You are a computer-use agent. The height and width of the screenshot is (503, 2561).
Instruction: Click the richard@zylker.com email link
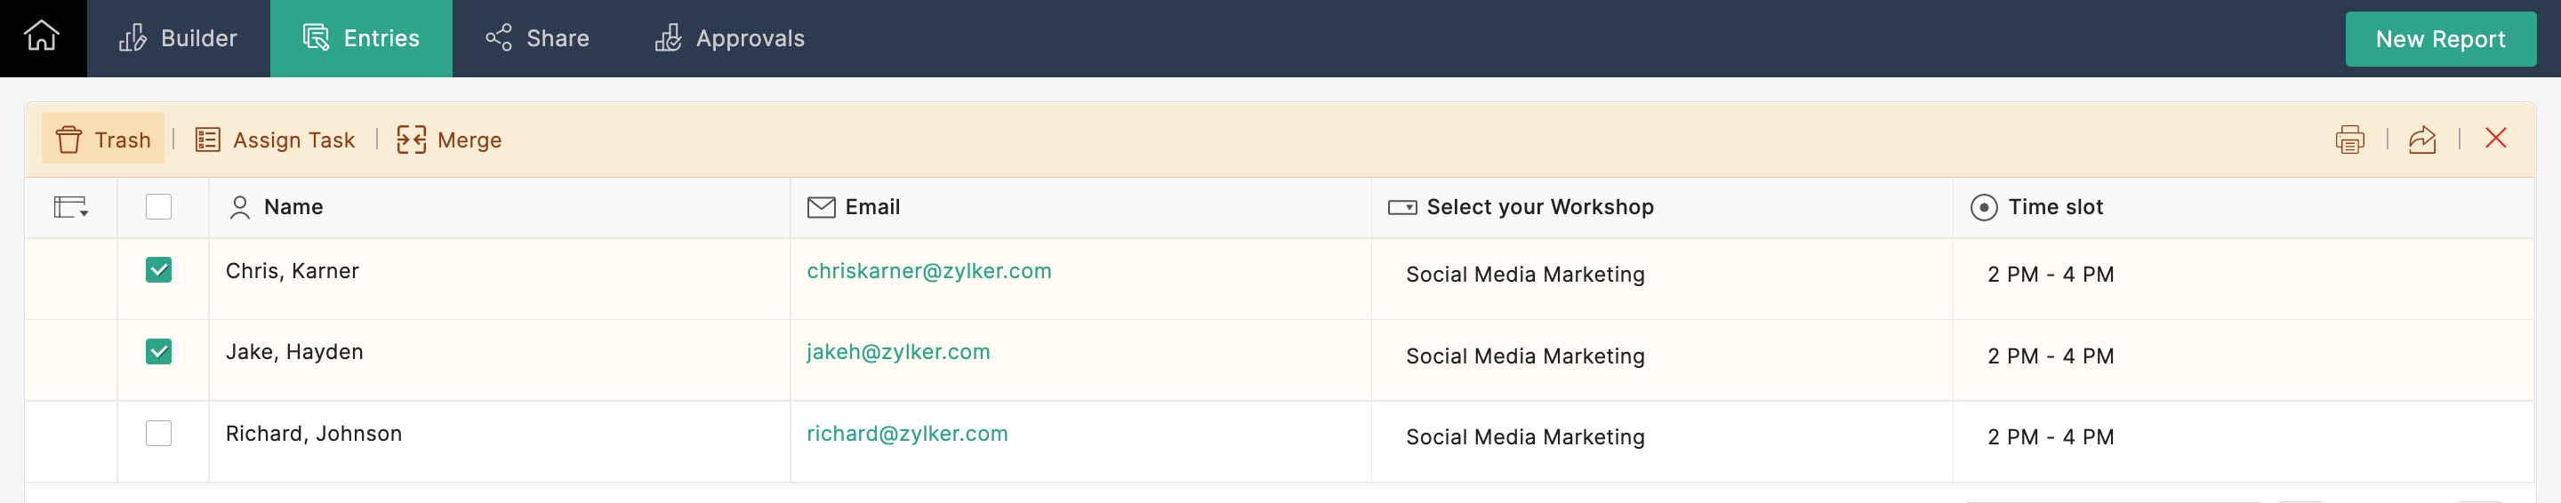coord(907,434)
